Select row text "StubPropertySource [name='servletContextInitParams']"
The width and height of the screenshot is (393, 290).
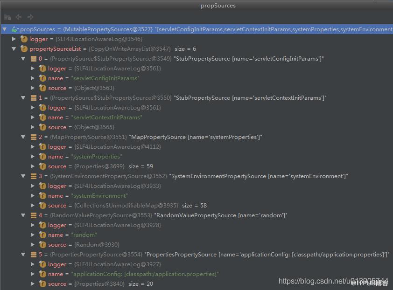(x=250, y=98)
